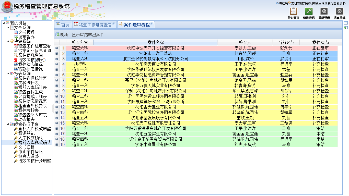Open 案源登记 wrench icon
Screen dimensions: 349x196
pos(16,133)
